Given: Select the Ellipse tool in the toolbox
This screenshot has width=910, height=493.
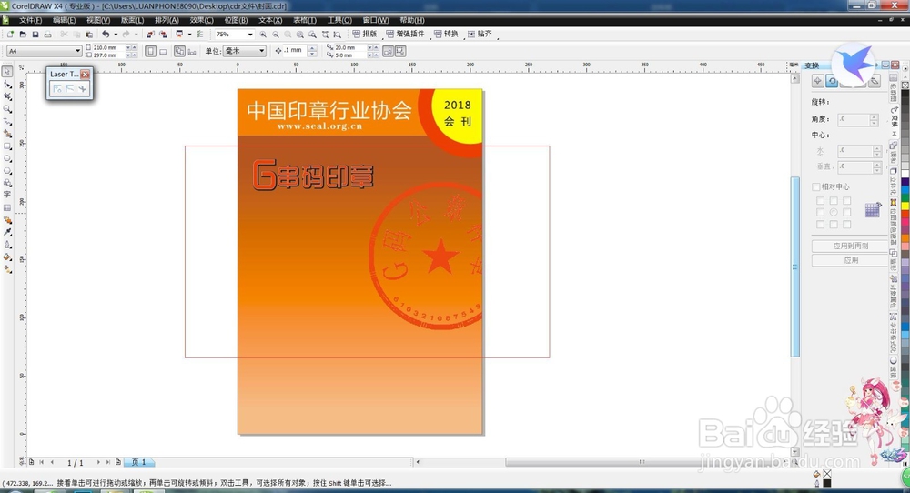Looking at the screenshot, I should (7, 158).
